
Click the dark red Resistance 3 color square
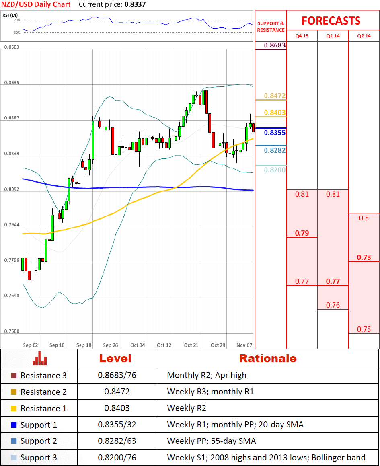(14, 376)
